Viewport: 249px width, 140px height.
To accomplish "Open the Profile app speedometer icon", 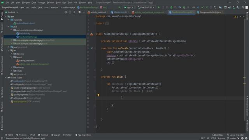I will pyautogui.click(x=180, y=7).
